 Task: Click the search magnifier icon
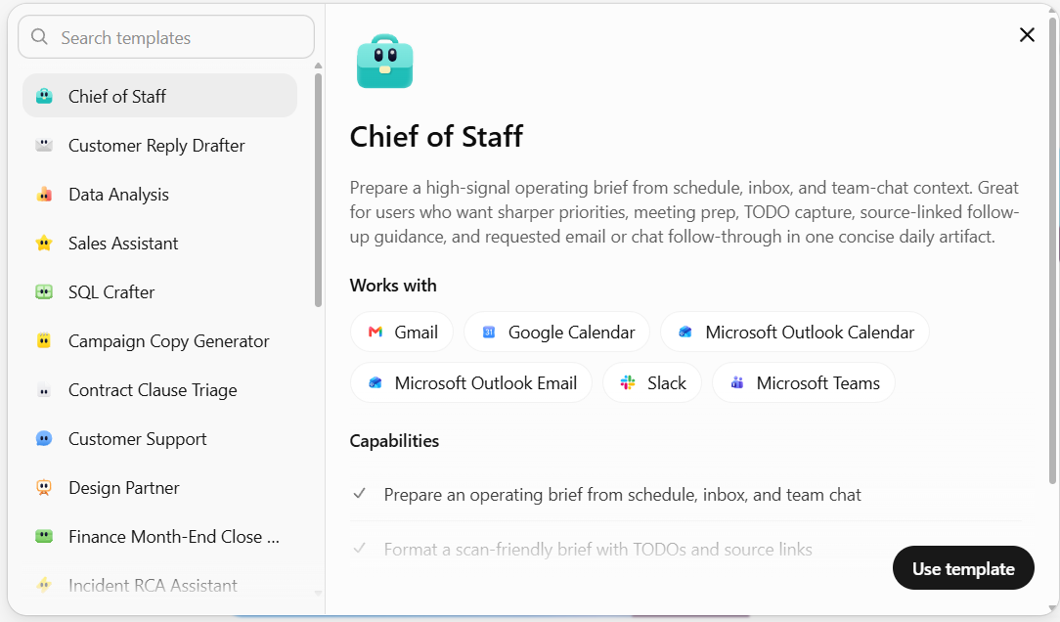(40, 36)
